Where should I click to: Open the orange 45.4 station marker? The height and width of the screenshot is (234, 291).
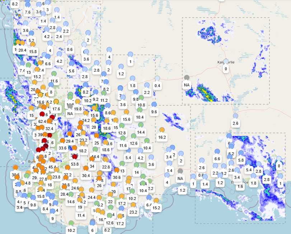[x=52, y=160]
